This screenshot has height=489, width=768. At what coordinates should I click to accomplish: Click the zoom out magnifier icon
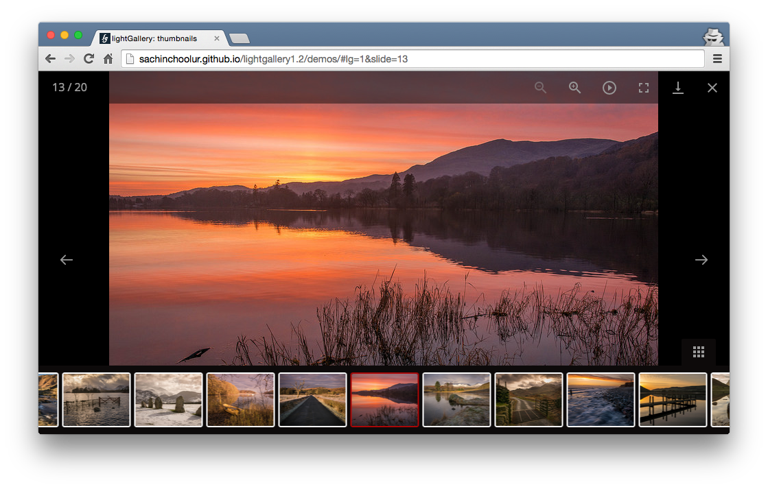coord(541,88)
